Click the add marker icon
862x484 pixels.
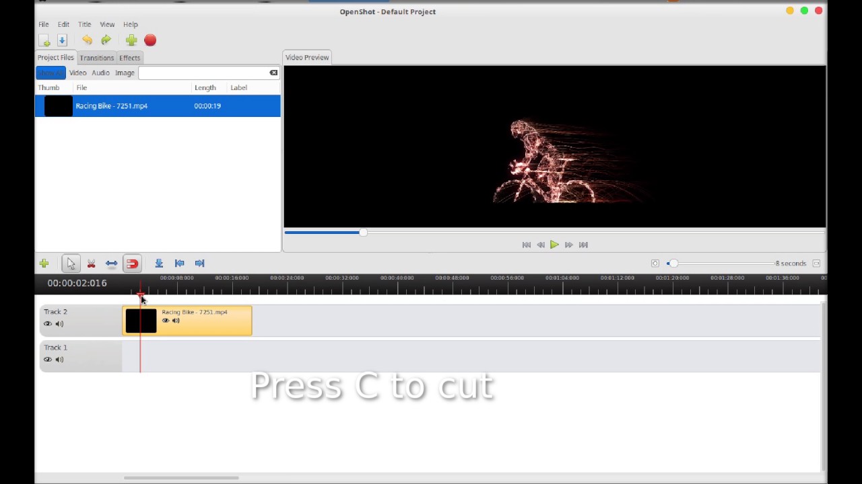(159, 264)
